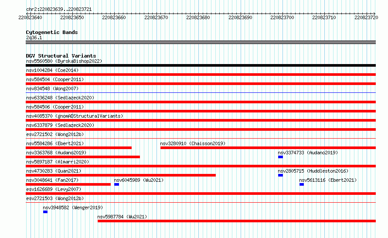
Task: Click the thin blue nsv834548 line
Action: (201, 93)
